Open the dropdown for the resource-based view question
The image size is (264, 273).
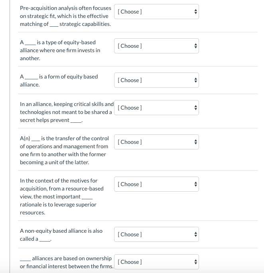(x=156, y=184)
